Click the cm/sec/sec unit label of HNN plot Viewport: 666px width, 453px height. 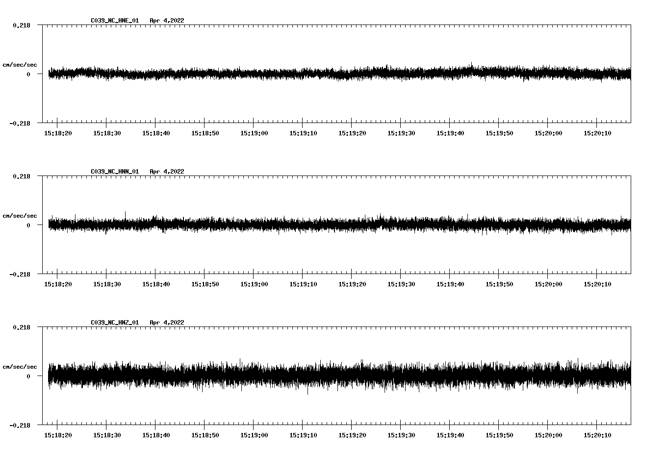[x=20, y=216]
